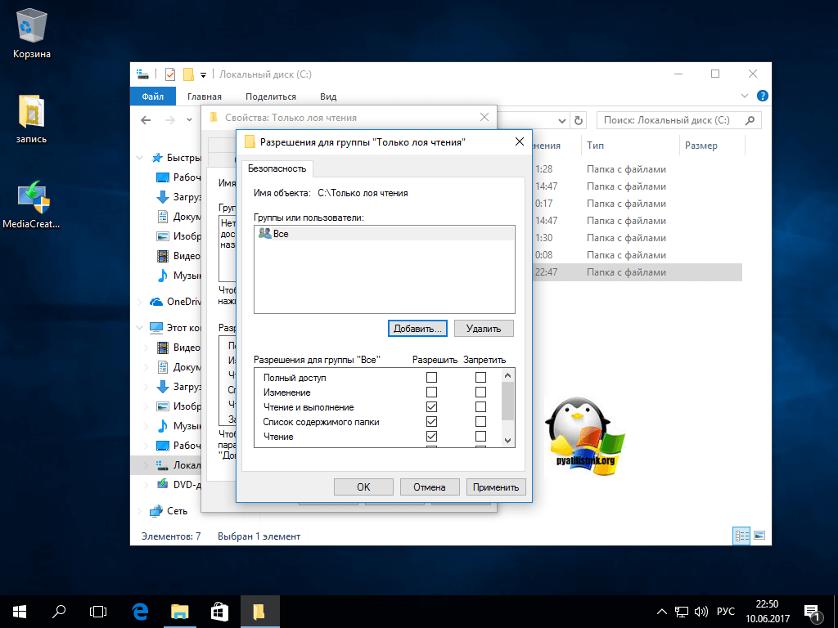838x628 pixels.
Task: Confirm permissions dialog with ОК
Action: [x=363, y=487]
